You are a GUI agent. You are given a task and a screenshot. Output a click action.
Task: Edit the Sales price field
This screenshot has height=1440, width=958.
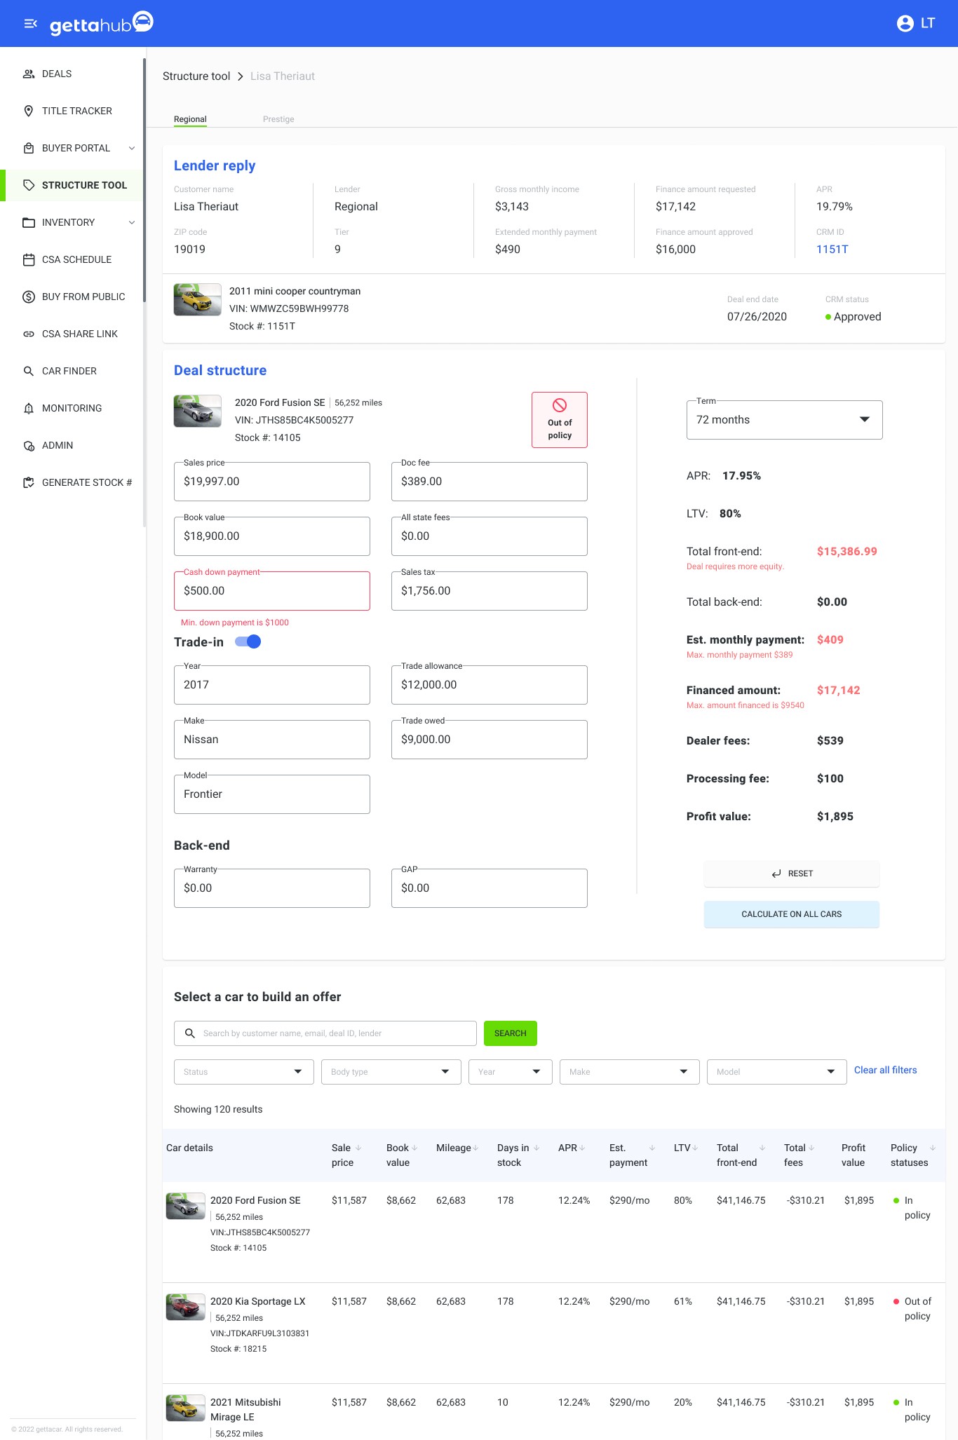point(272,482)
